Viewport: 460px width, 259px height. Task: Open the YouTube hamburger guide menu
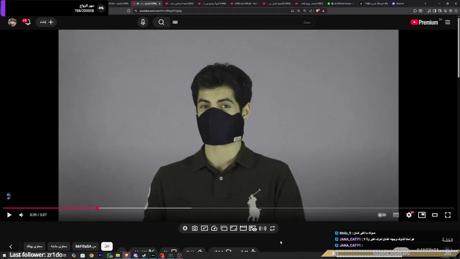coord(447,22)
